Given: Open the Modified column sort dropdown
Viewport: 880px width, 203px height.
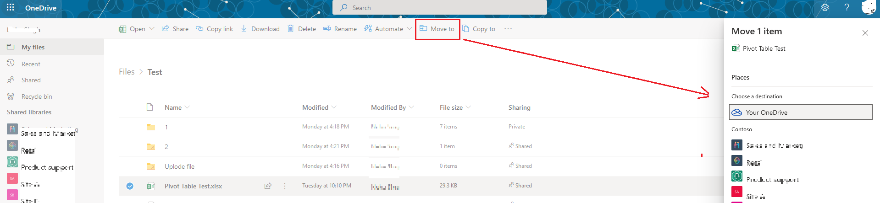Looking at the screenshot, I should 334,107.
